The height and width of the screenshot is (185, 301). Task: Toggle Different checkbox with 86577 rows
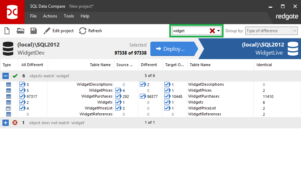143,97
